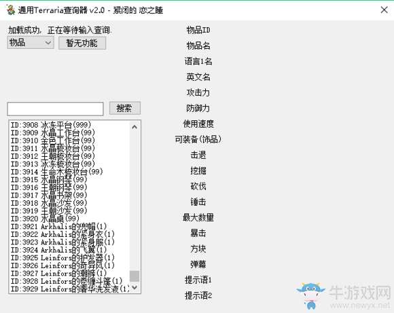Select item ID:3914 生命木梳妆台
The image size is (394, 313).
[x=57, y=172]
